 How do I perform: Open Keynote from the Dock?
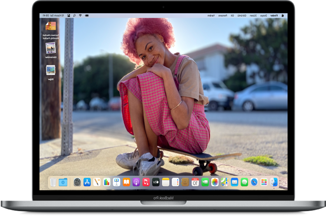point(116,182)
